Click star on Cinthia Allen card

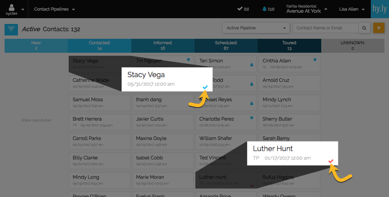315,60
